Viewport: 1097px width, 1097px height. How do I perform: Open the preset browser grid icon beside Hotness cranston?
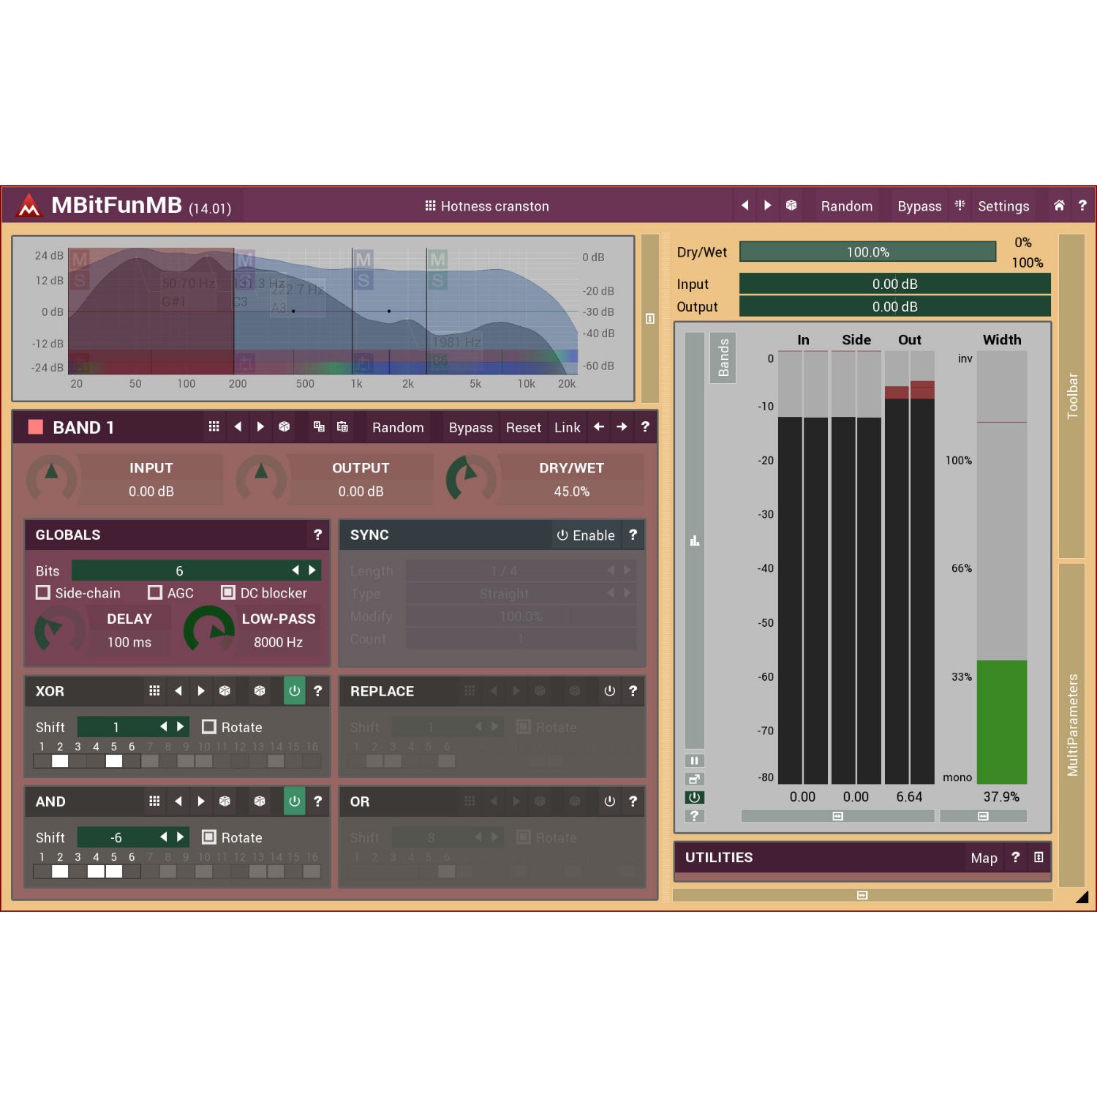tap(430, 206)
